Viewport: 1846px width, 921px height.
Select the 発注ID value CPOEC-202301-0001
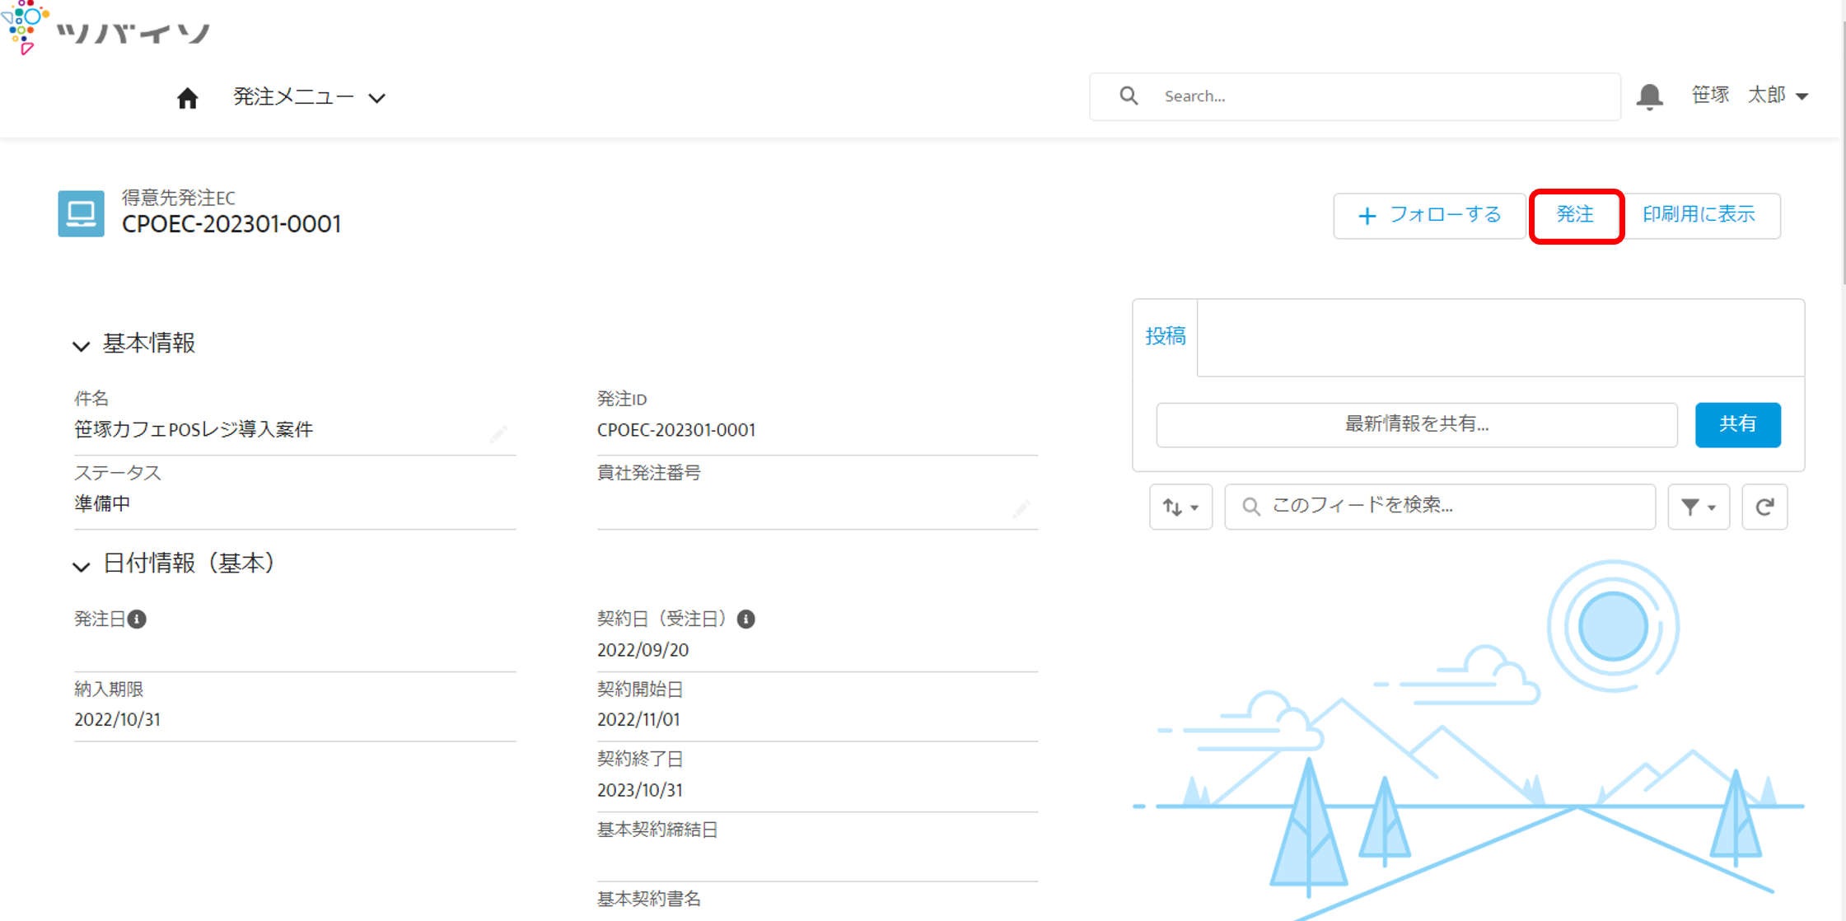coord(676,430)
